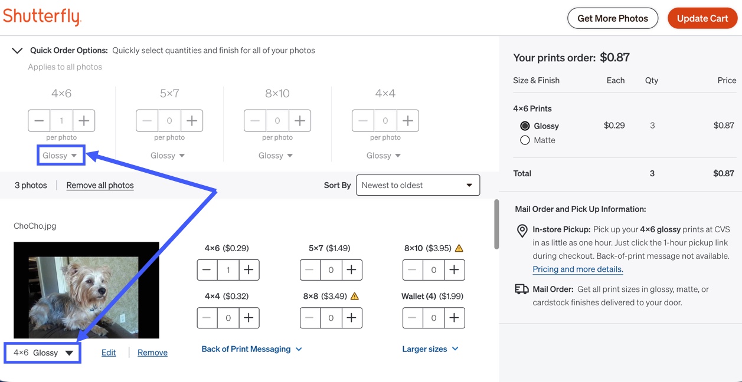The image size is (742, 382).
Task: Click the Mail Order truck icon
Action: click(x=522, y=289)
